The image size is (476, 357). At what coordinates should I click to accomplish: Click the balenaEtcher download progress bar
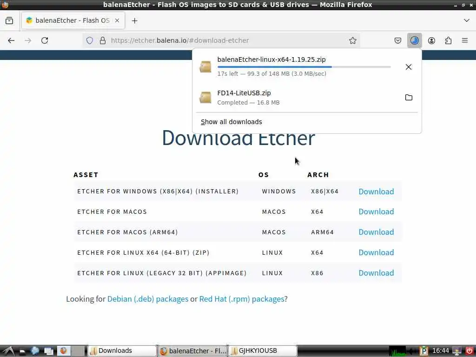tap(304, 67)
